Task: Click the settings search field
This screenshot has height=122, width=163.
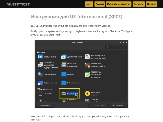Action: pos(116,47)
